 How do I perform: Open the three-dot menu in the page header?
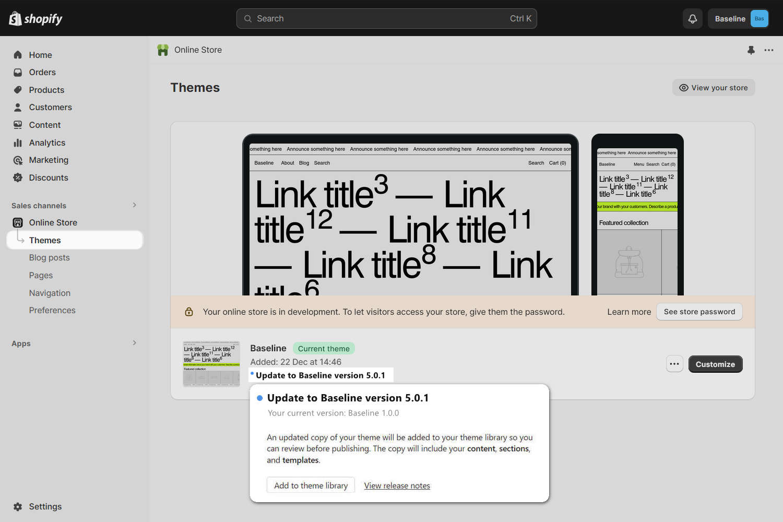tap(769, 50)
